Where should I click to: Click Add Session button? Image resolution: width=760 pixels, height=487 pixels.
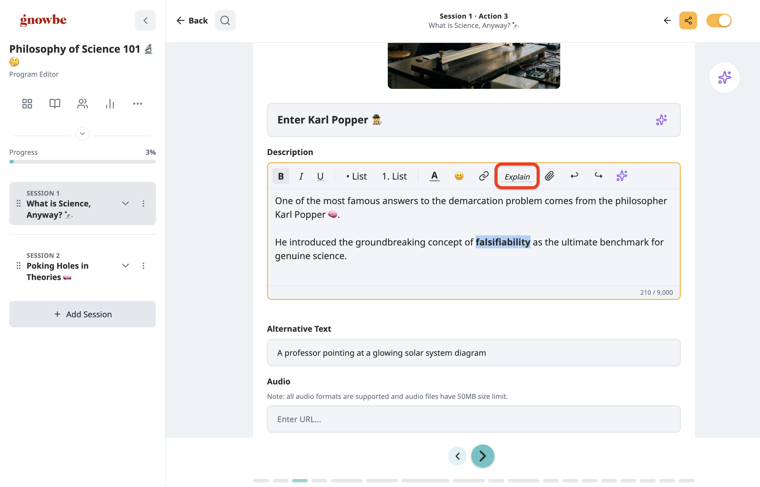click(83, 314)
